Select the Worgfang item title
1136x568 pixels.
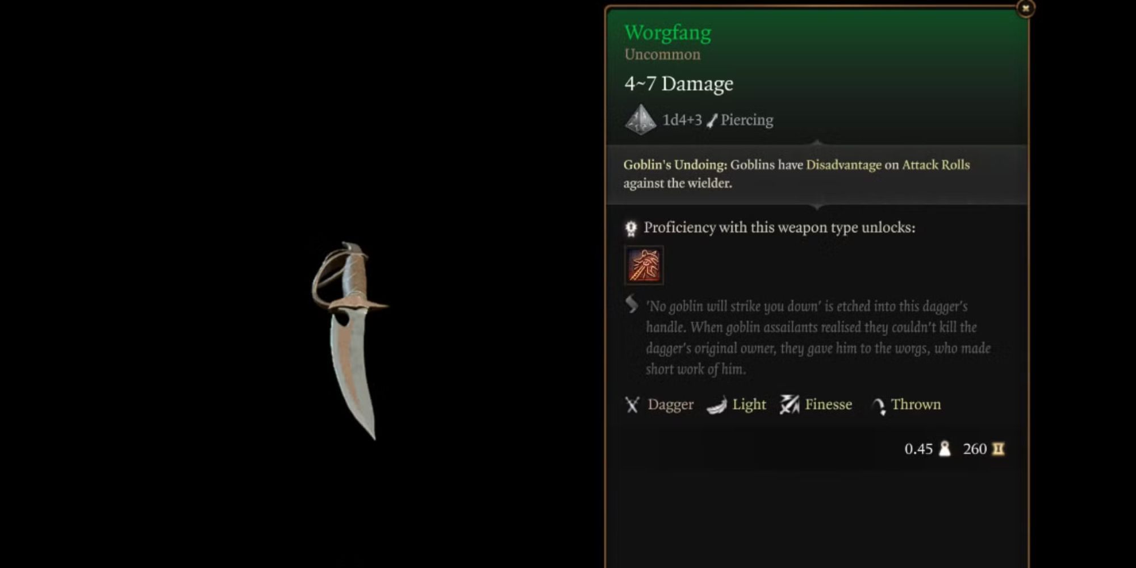click(x=667, y=32)
